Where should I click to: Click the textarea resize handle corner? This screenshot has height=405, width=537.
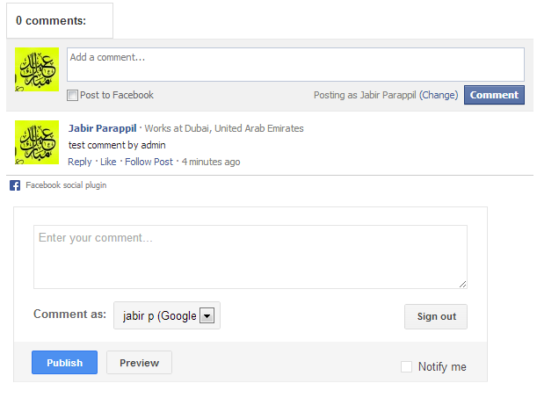tap(462, 284)
